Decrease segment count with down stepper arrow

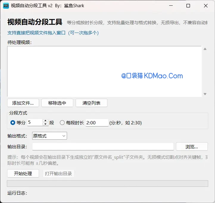[45, 124]
